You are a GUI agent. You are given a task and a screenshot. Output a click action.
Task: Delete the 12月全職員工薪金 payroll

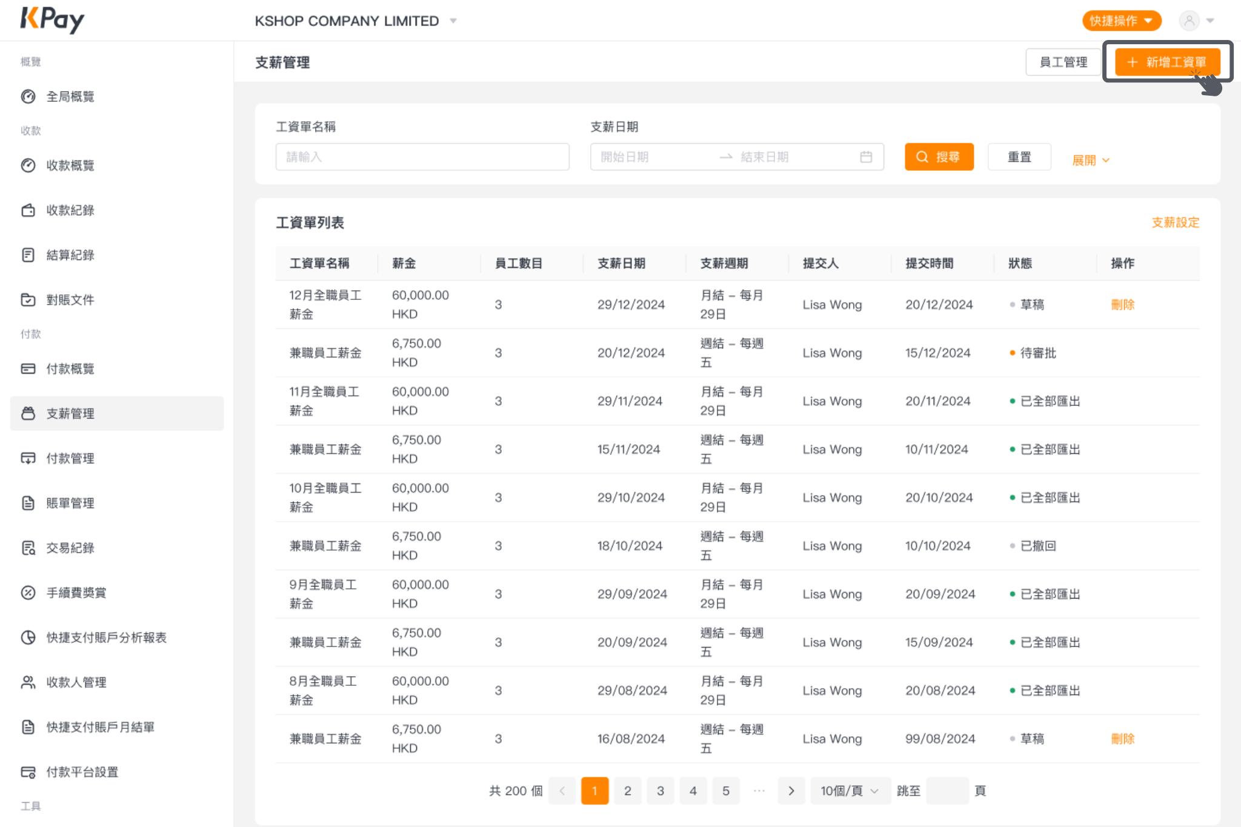tap(1123, 305)
